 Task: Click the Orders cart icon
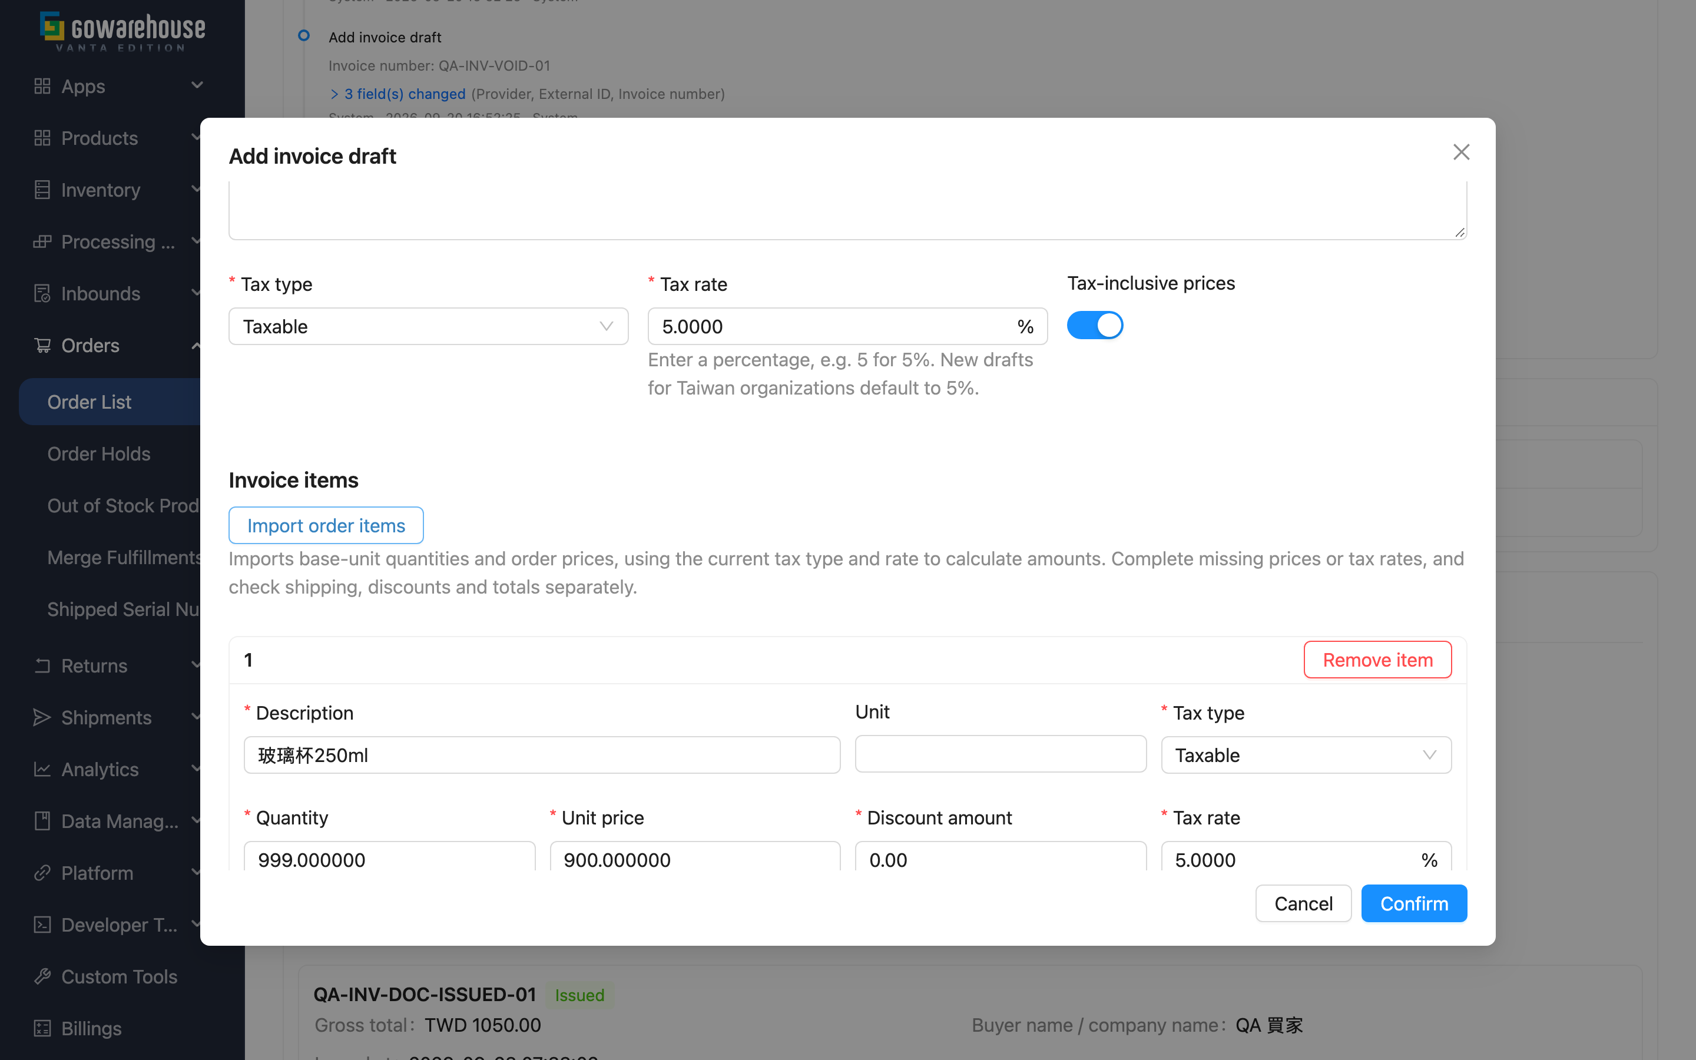point(42,346)
